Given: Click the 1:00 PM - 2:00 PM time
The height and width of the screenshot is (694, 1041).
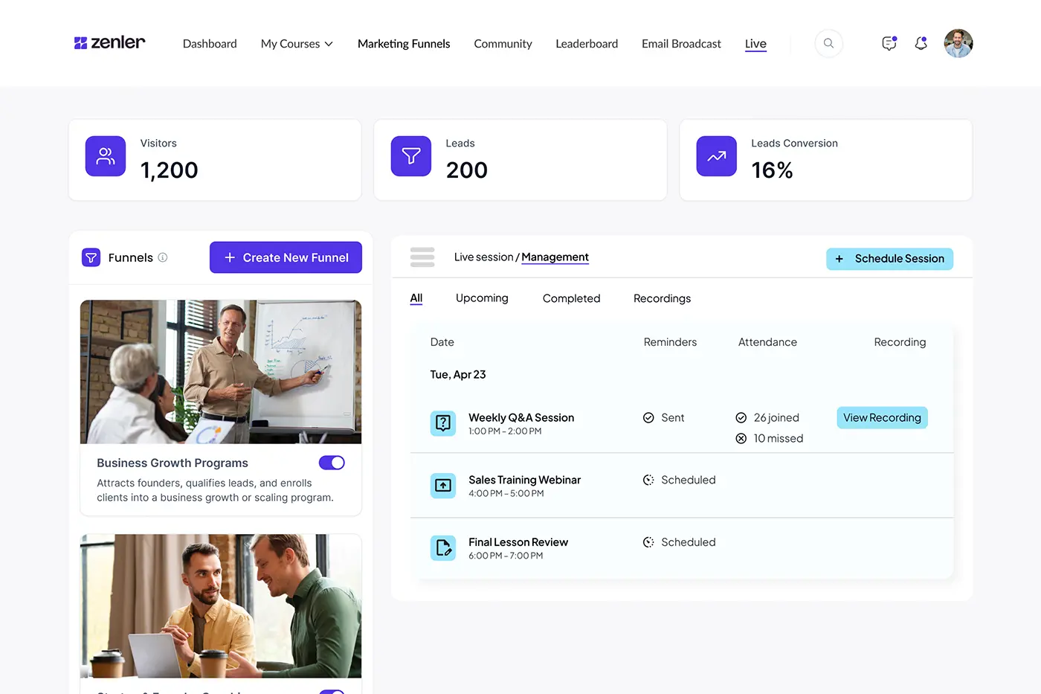Looking at the screenshot, I should tap(505, 431).
